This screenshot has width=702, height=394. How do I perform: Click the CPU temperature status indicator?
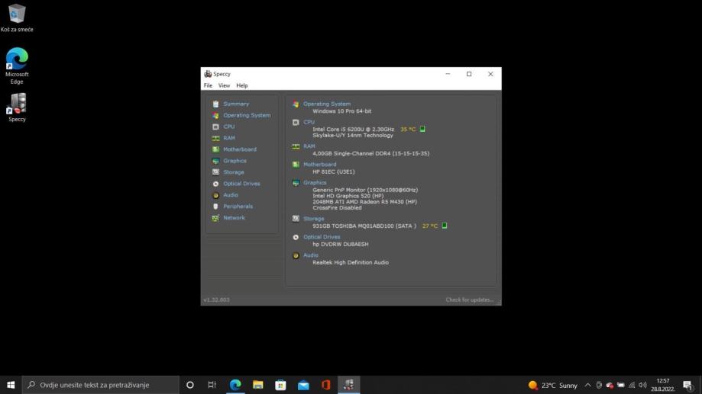422,129
